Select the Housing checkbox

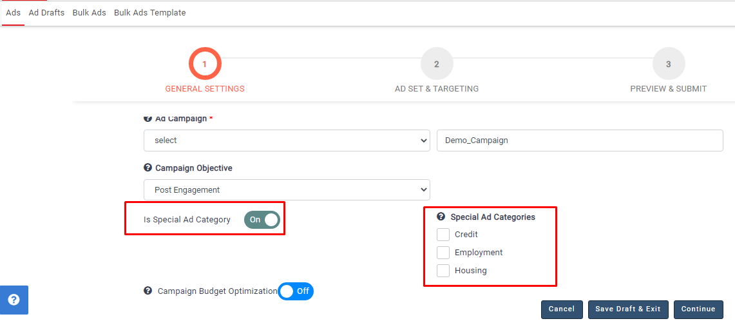443,271
